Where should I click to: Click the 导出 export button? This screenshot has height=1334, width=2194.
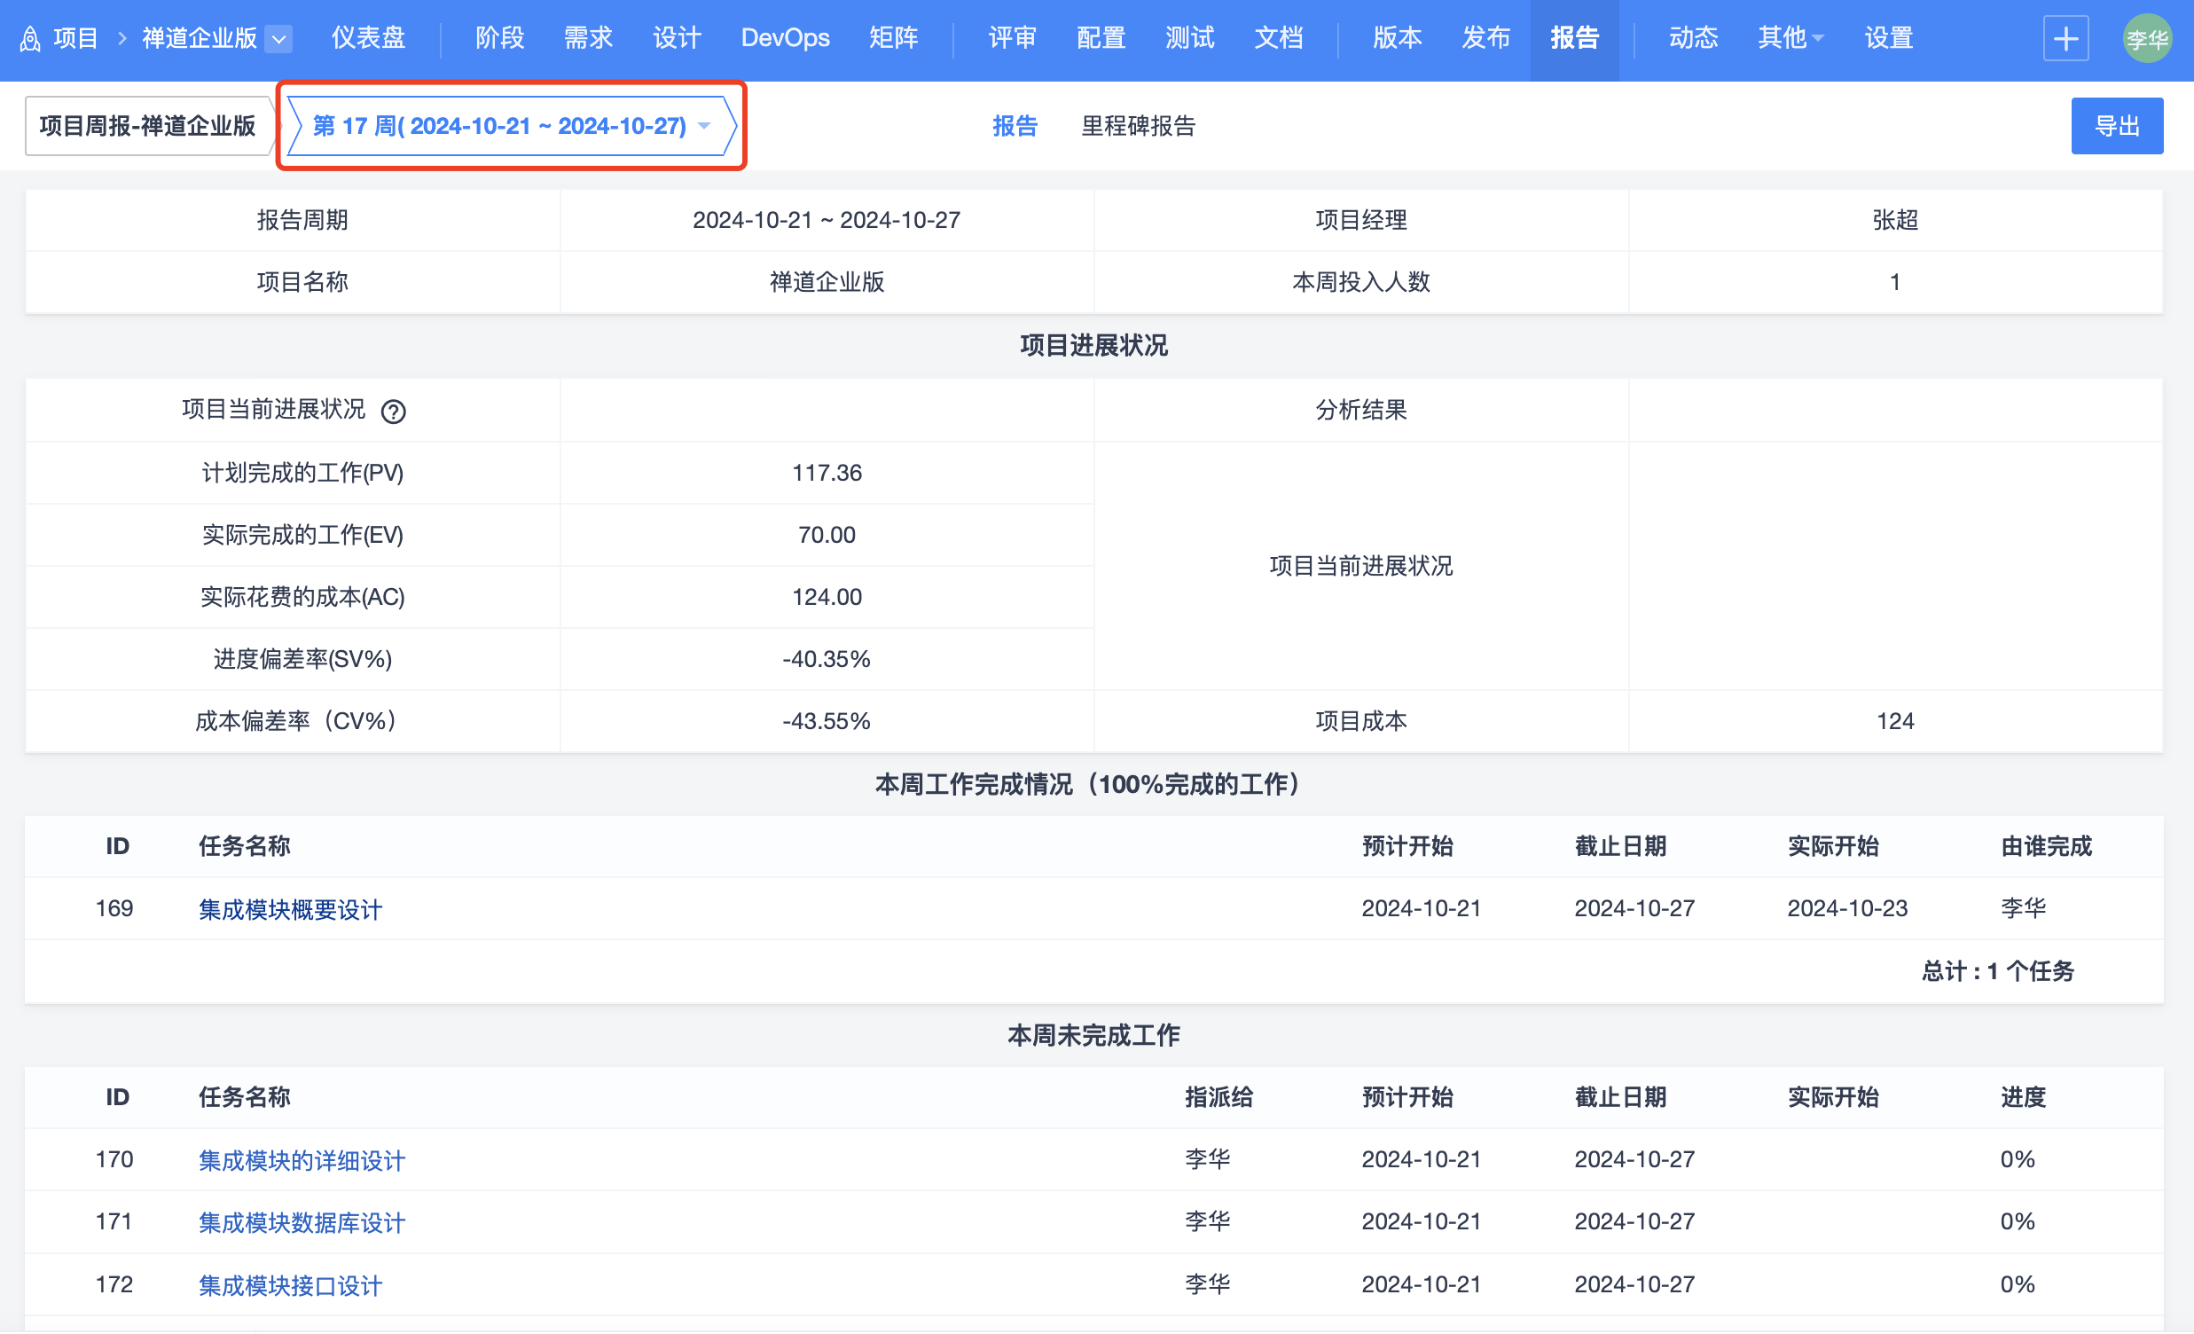click(x=2116, y=126)
